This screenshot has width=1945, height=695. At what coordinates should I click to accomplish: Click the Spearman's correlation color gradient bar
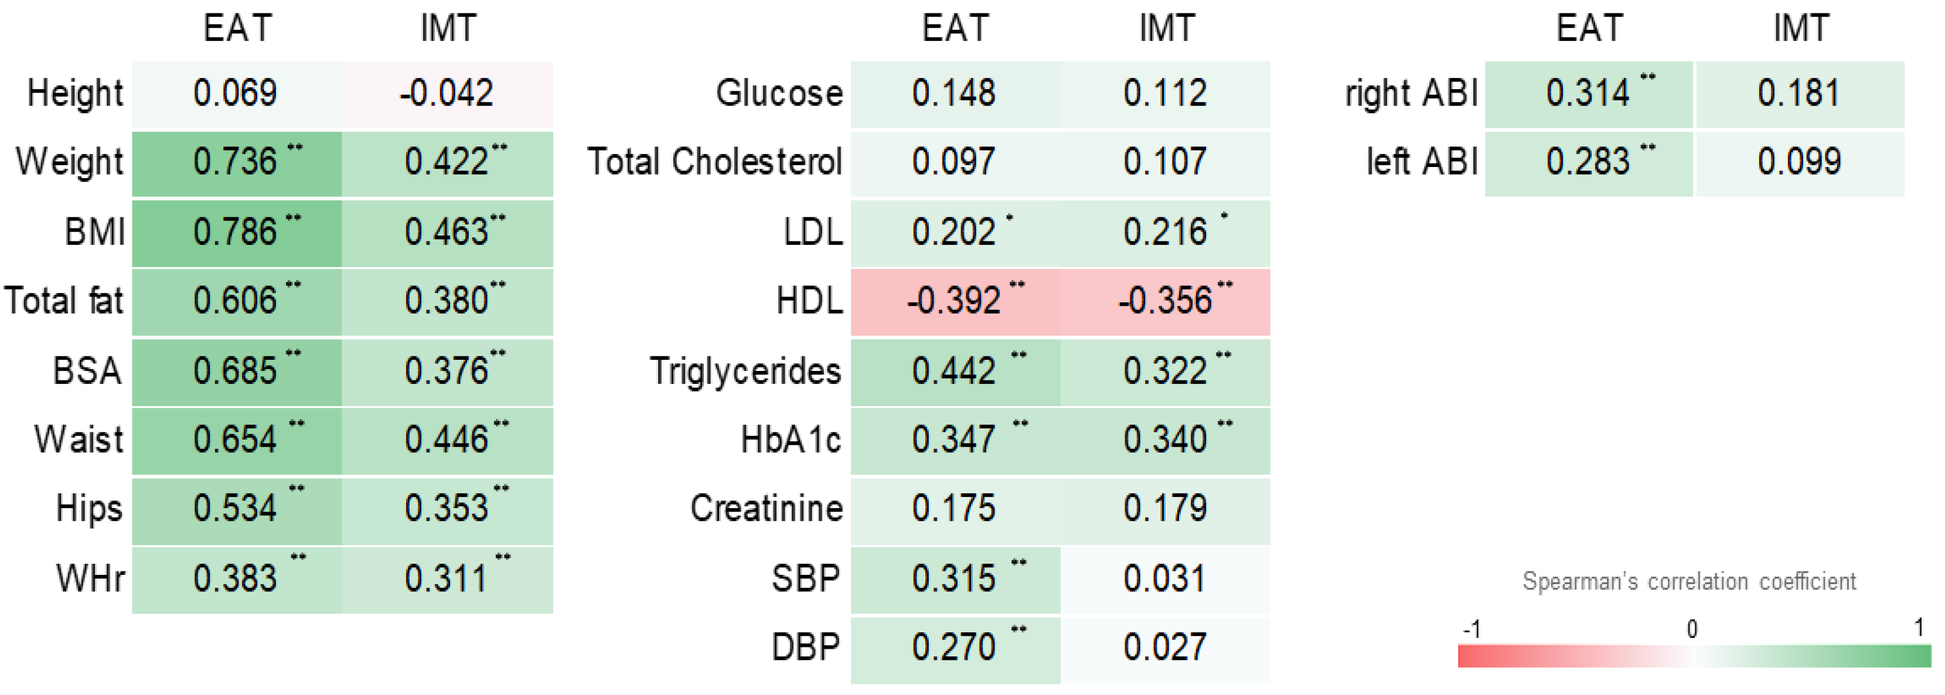pyautogui.click(x=1693, y=656)
